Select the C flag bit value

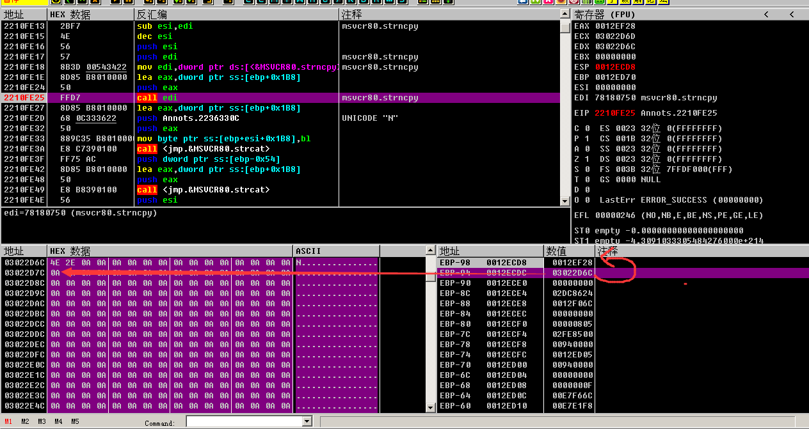[587, 129]
